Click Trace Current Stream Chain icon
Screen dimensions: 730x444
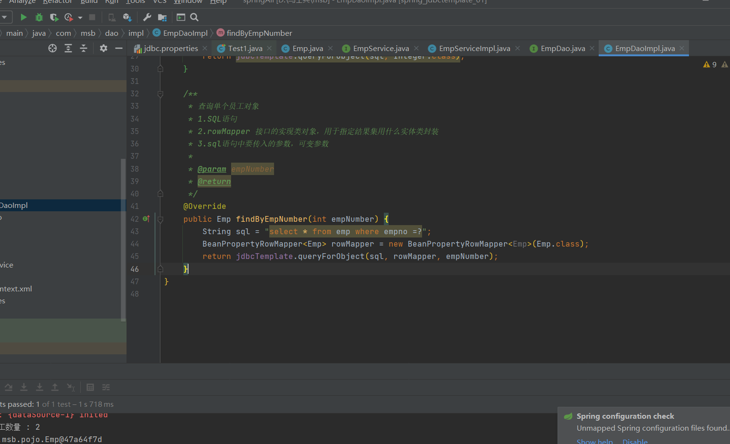[x=106, y=387]
